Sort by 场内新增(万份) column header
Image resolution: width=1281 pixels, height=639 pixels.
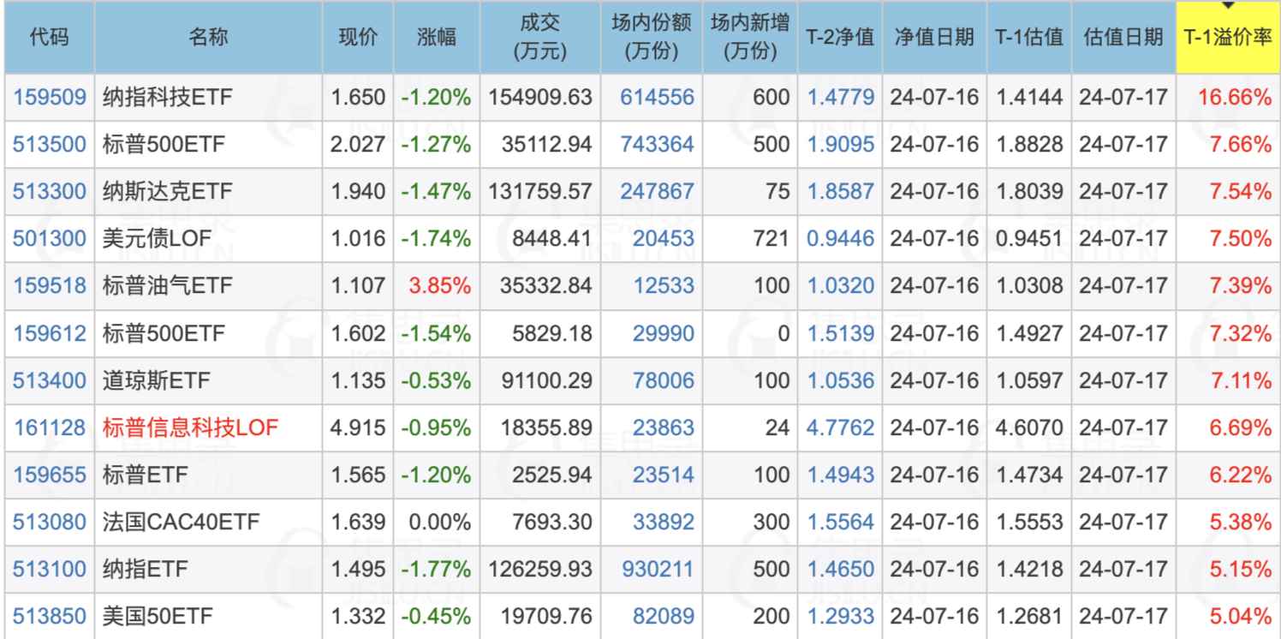pyautogui.click(x=749, y=37)
